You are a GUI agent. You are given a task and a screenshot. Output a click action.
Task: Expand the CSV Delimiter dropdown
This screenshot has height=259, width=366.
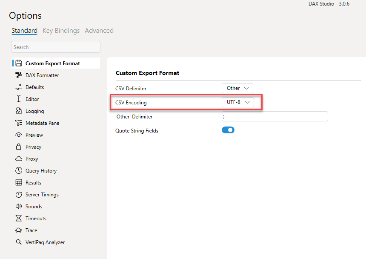tap(237, 88)
